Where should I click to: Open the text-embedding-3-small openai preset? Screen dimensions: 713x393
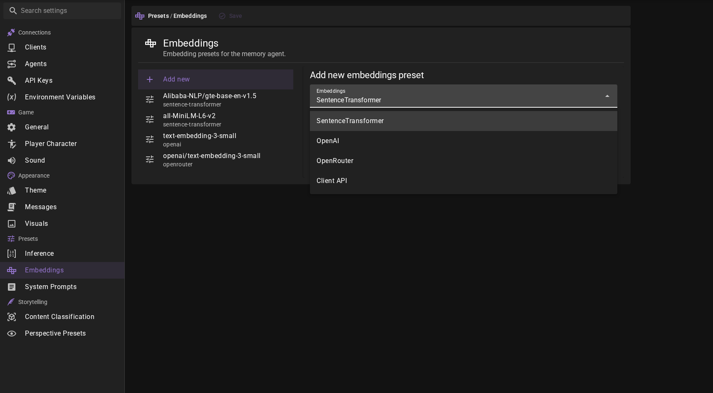215,139
